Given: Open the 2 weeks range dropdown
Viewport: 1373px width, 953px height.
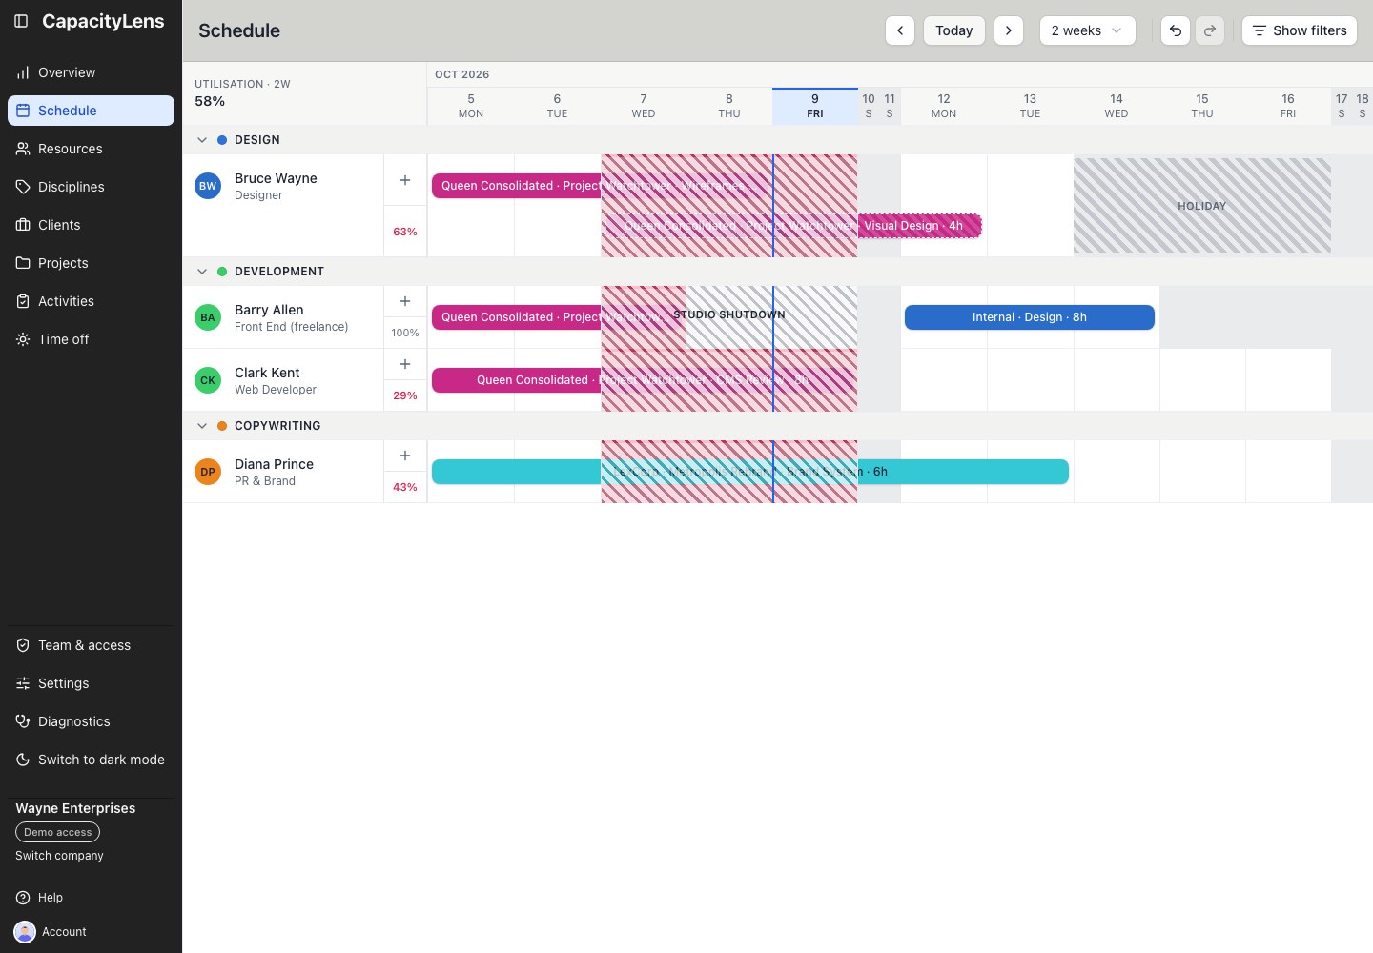Looking at the screenshot, I should 1087,30.
